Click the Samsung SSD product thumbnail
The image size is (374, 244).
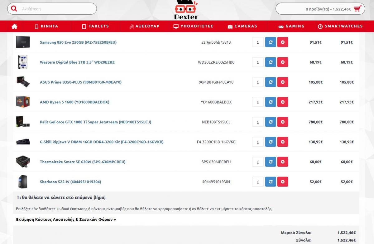coord(23,42)
